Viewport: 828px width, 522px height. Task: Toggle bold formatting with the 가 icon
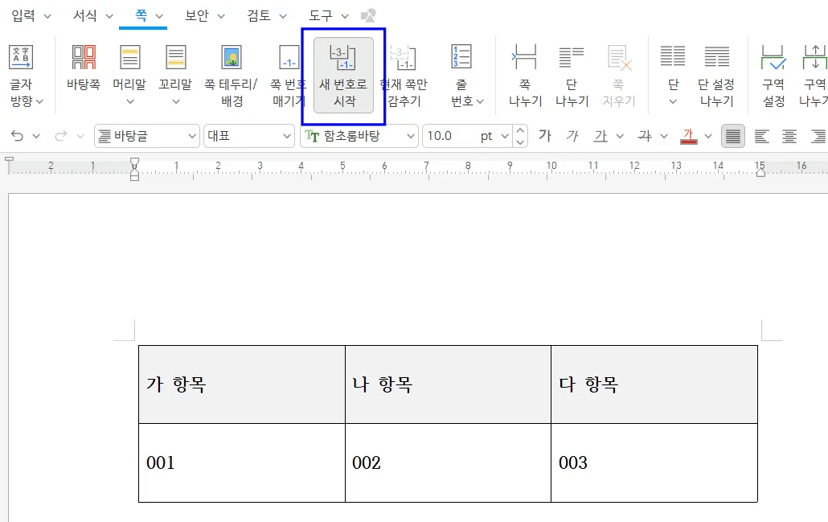(544, 136)
